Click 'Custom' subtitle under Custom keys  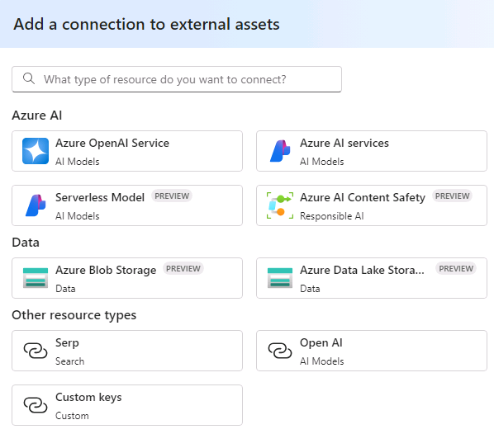click(x=72, y=416)
